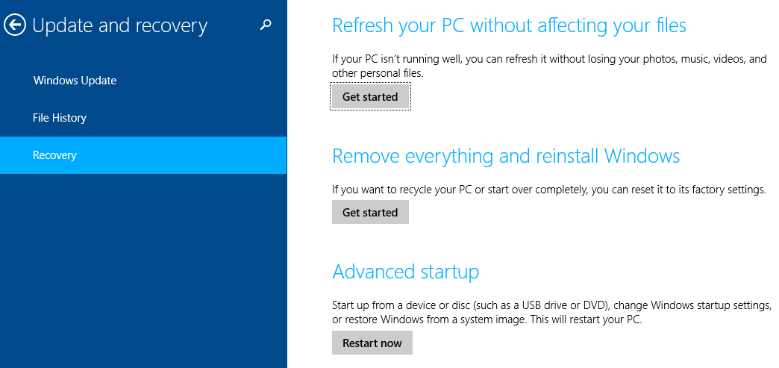Select the highlighted Recovery item
This screenshot has height=368, width=779.
click(x=143, y=155)
